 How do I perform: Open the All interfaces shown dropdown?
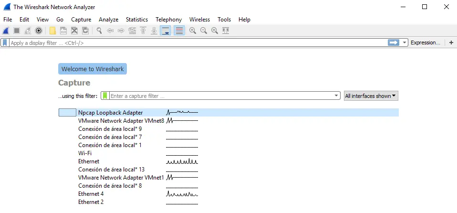point(371,96)
